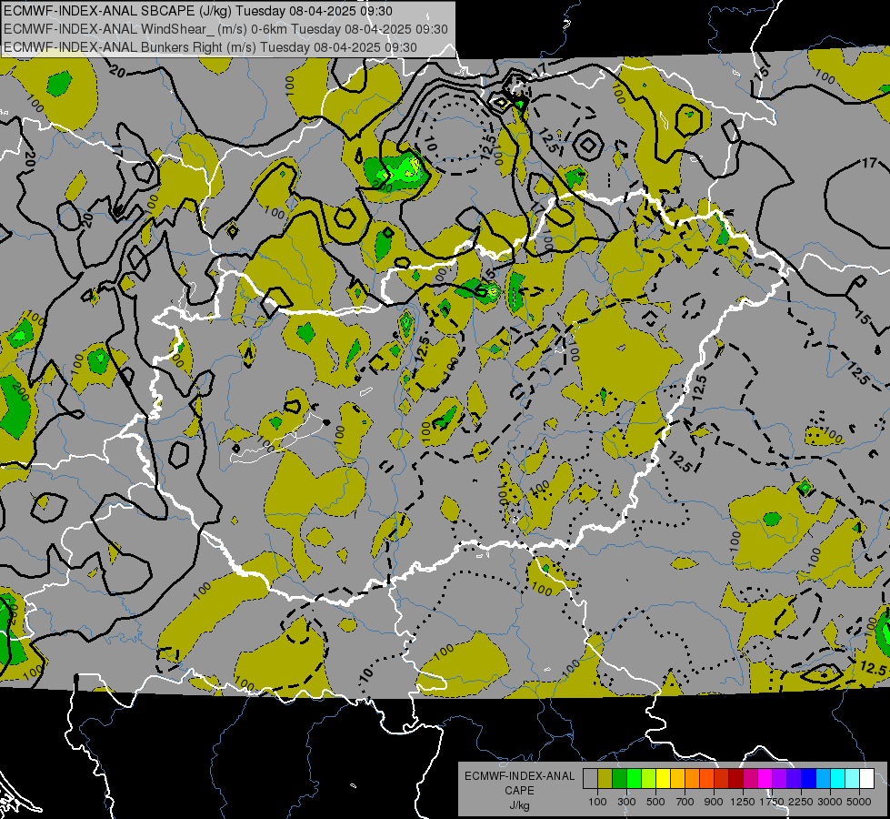This screenshot has width=890, height=819.
Task: Pick the pink-magenta legend swatch
Action: (750, 779)
